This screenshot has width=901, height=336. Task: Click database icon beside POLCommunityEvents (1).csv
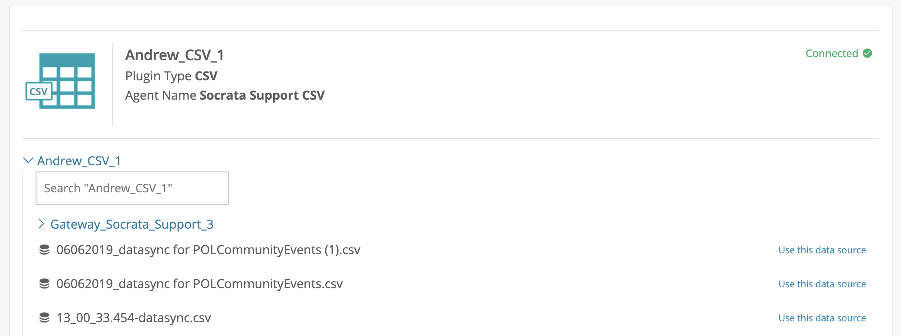44,250
